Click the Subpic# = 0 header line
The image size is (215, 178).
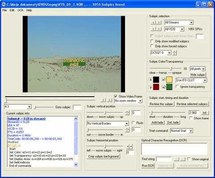[26, 119]
